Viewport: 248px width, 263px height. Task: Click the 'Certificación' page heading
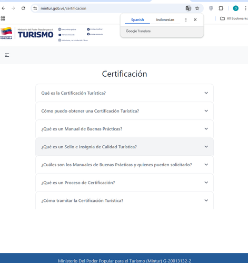(124, 74)
